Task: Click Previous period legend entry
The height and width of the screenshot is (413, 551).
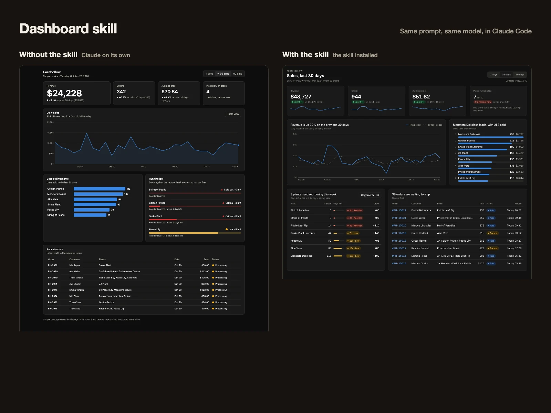Action: tap(433, 125)
